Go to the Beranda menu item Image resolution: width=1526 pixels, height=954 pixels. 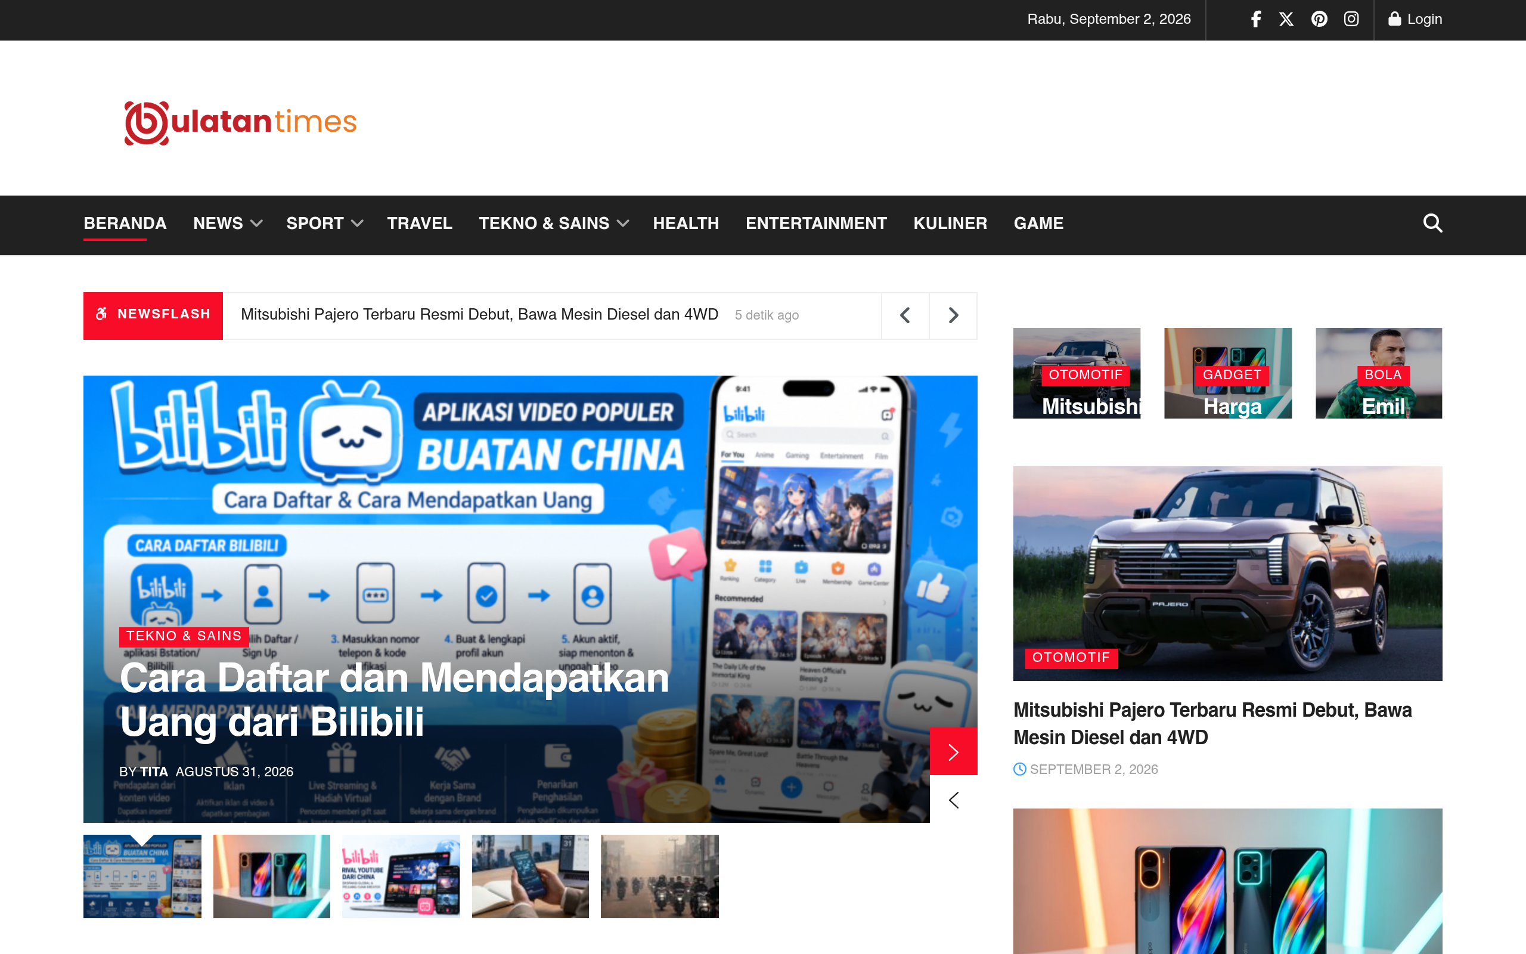click(x=125, y=224)
